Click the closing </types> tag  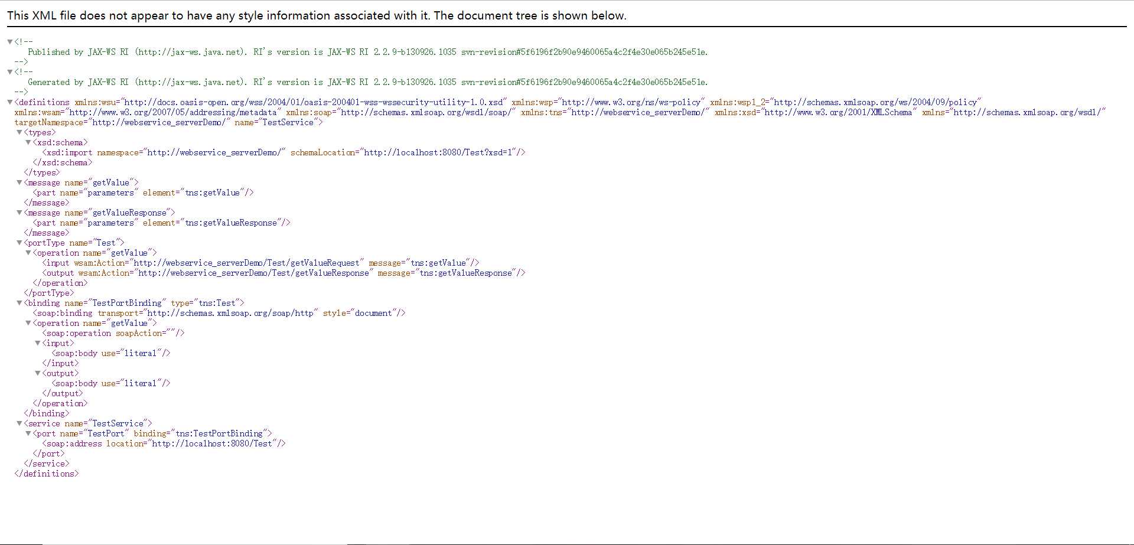tap(42, 172)
